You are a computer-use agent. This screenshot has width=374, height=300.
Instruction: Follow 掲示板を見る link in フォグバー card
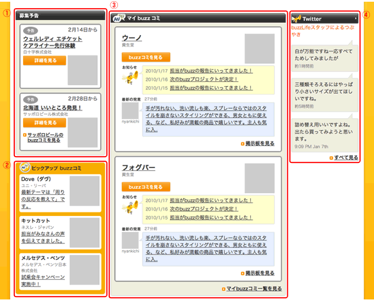[x=260, y=273]
